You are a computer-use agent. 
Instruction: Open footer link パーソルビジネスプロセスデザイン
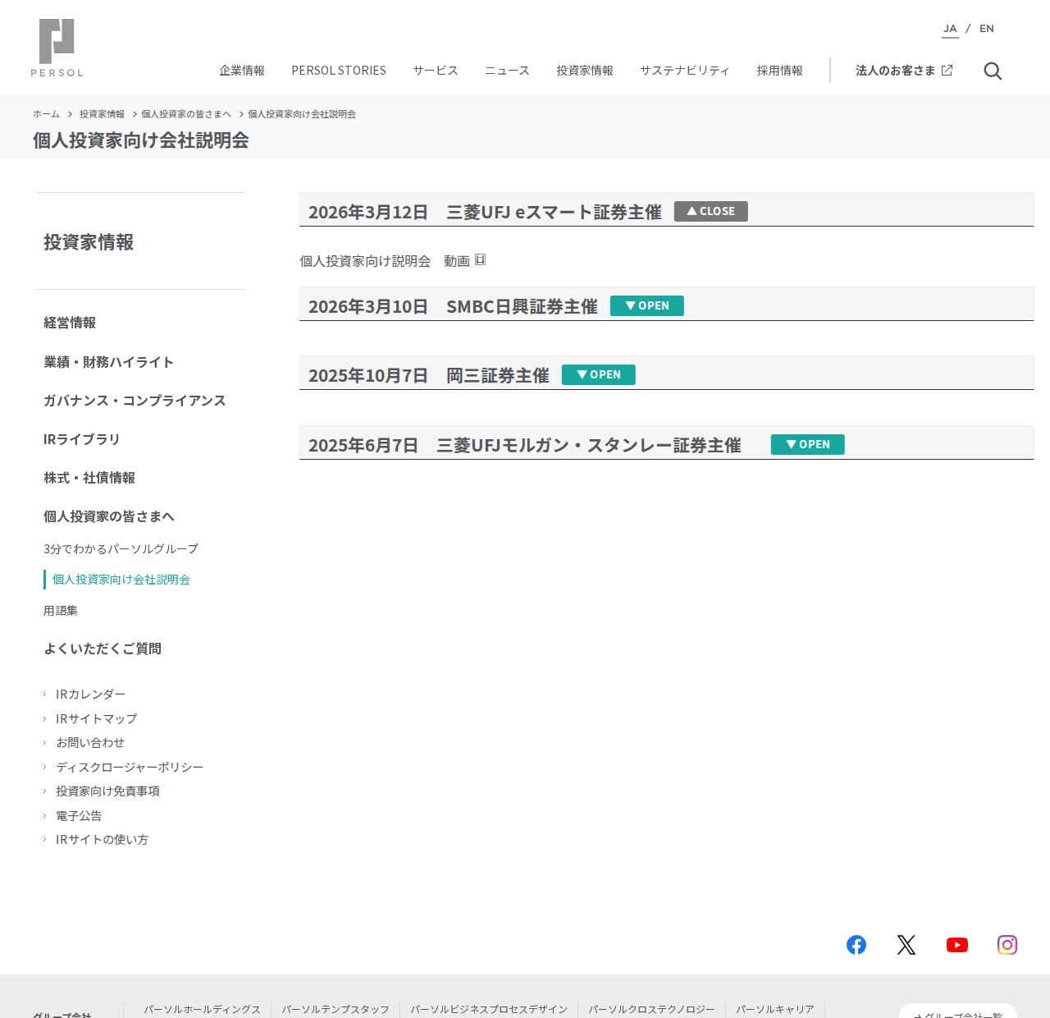point(489,1009)
